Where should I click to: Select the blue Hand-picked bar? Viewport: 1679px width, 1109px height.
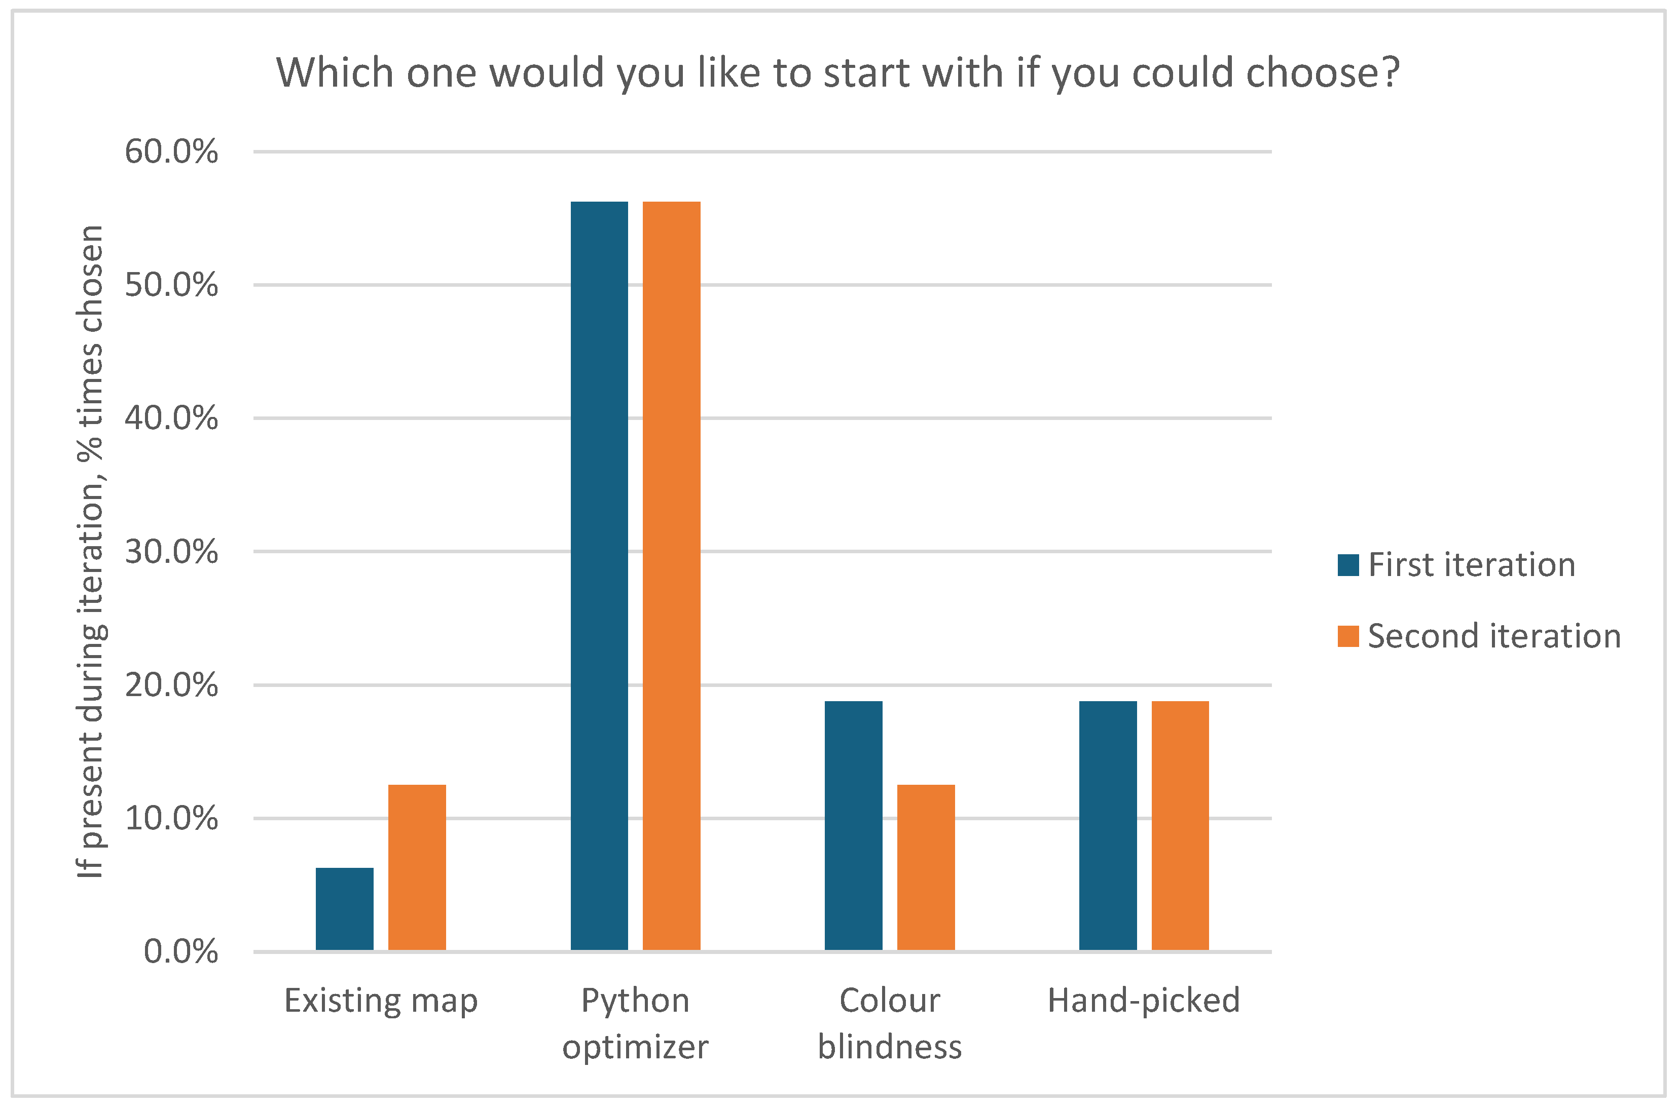[1107, 825]
